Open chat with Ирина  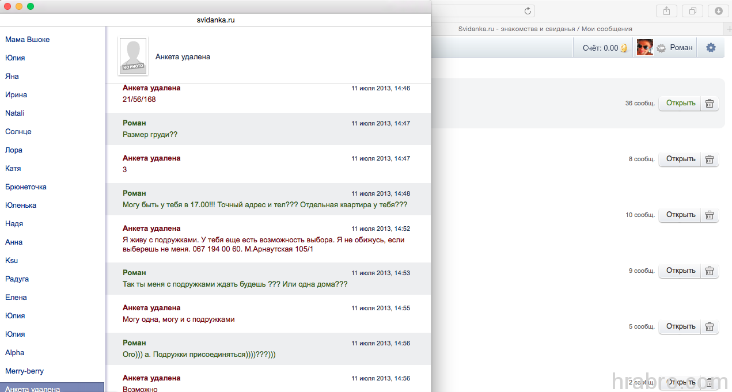(16, 95)
